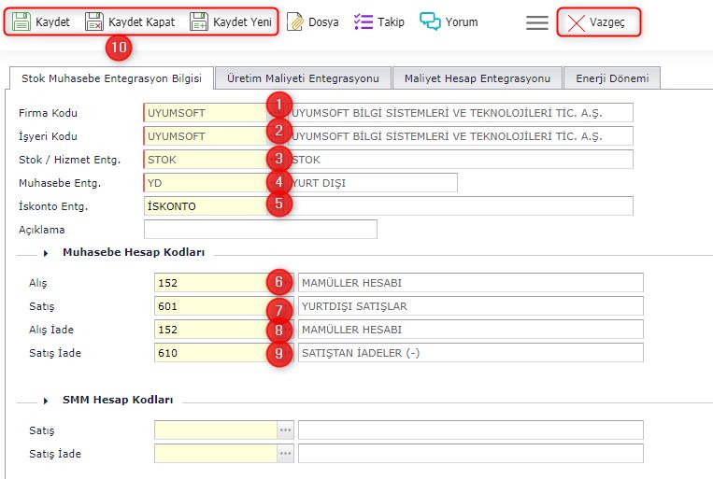The height and width of the screenshot is (479, 713).
Task: Switch to Üretim Maliyeti Entegrasyonu tab
Action: 303,78
